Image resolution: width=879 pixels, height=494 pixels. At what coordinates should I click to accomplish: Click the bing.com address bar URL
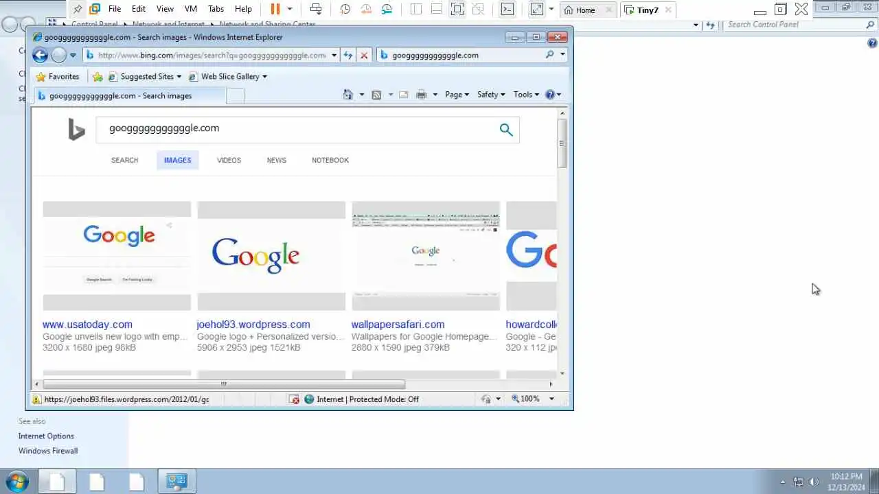click(x=212, y=56)
